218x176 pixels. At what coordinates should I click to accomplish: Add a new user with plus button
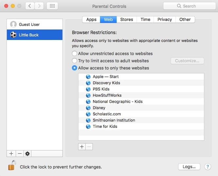[x=11, y=153]
